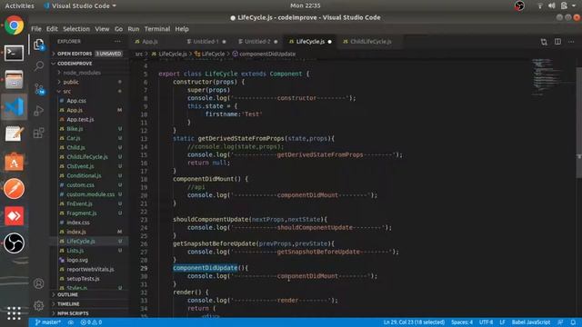This screenshot has height=327, width=582.
Task: Change language mode Babel JavaScript
Action: click(x=531, y=322)
